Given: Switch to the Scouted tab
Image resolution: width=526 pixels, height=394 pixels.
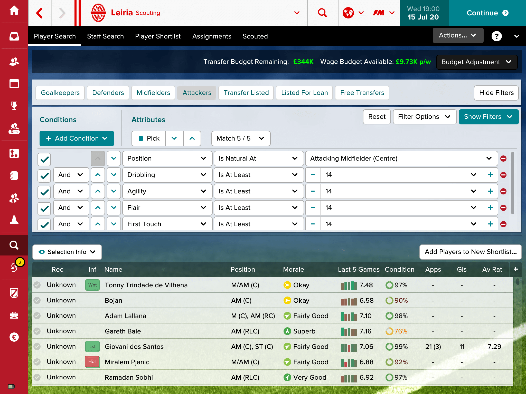Looking at the screenshot, I should (x=255, y=36).
